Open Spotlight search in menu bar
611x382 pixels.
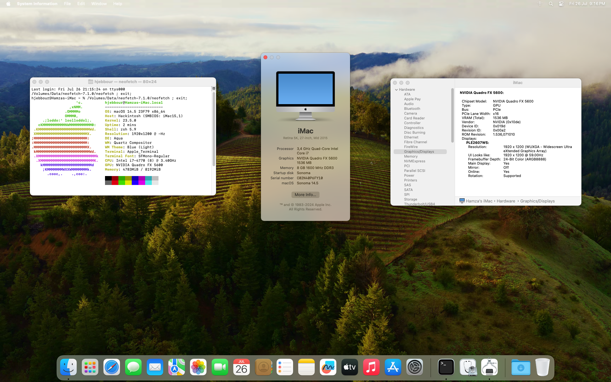coord(551,4)
